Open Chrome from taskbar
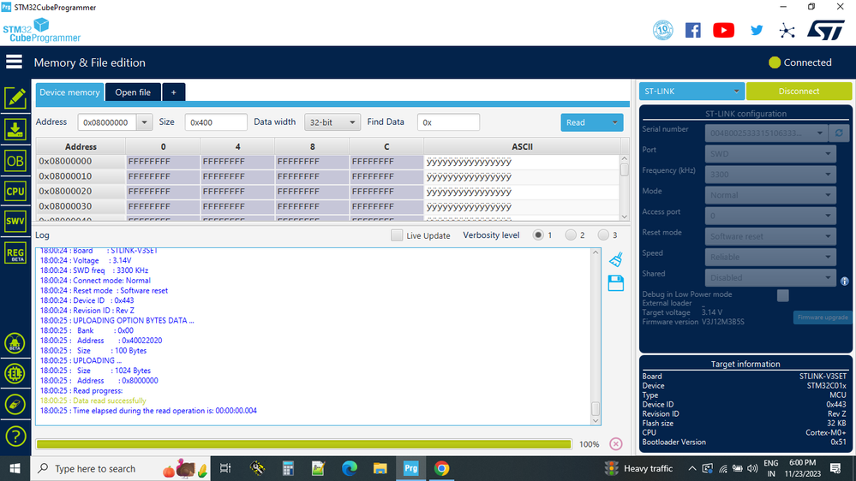 (441, 468)
